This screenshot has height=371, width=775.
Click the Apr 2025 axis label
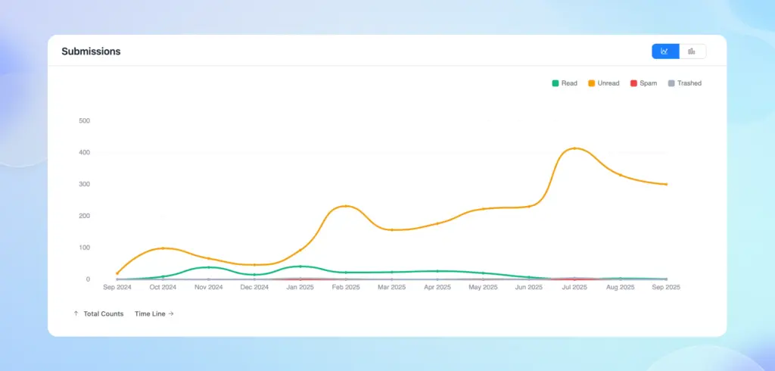(437, 288)
